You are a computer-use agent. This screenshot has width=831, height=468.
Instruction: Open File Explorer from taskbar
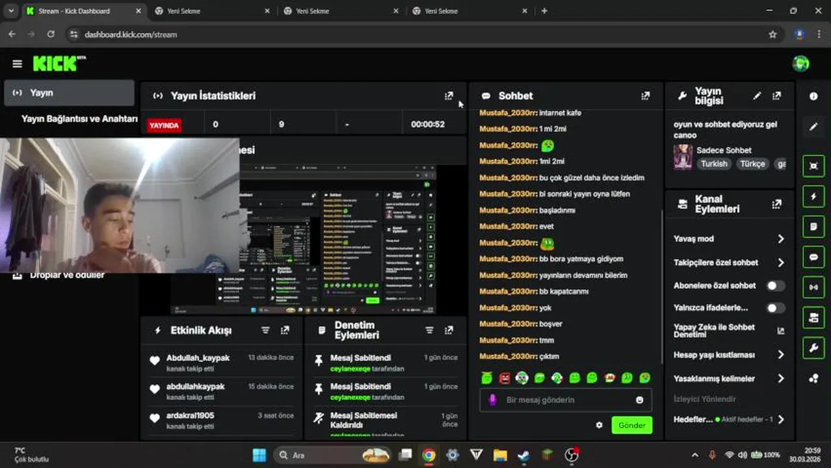[x=500, y=455]
